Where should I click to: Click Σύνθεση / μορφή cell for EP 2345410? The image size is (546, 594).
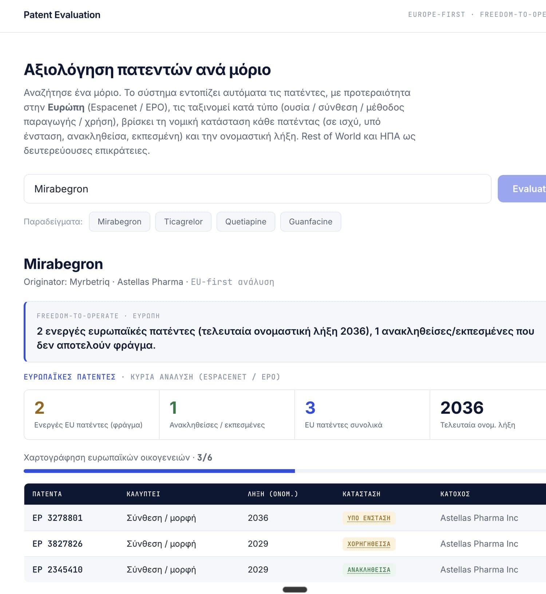pyautogui.click(x=161, y=570)
